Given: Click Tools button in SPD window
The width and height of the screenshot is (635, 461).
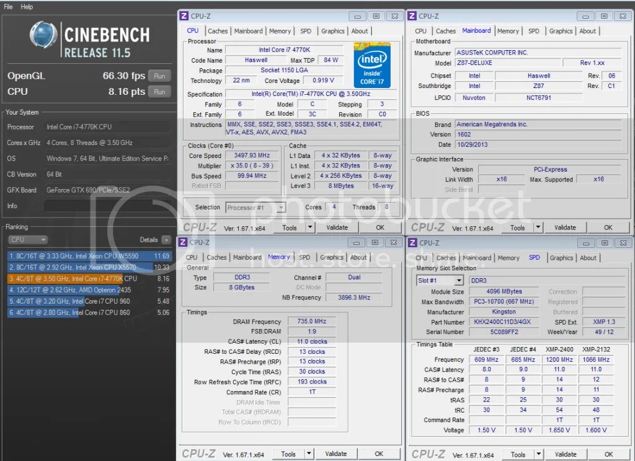Looking at the screenshot, I should tap(518, 455).
